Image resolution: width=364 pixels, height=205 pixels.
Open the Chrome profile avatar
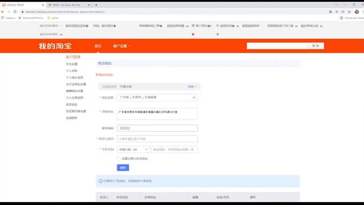(x=357, y=11)
